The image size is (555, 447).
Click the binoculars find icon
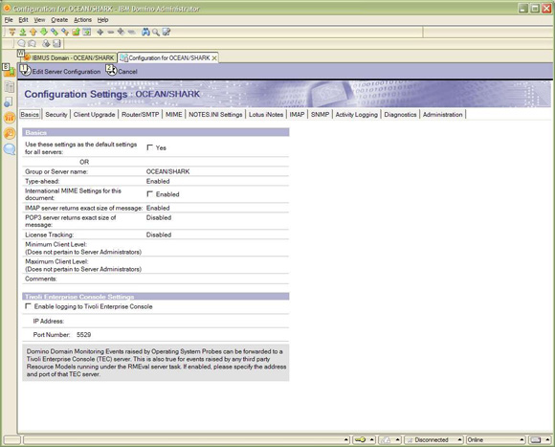[x=145, y=33]
